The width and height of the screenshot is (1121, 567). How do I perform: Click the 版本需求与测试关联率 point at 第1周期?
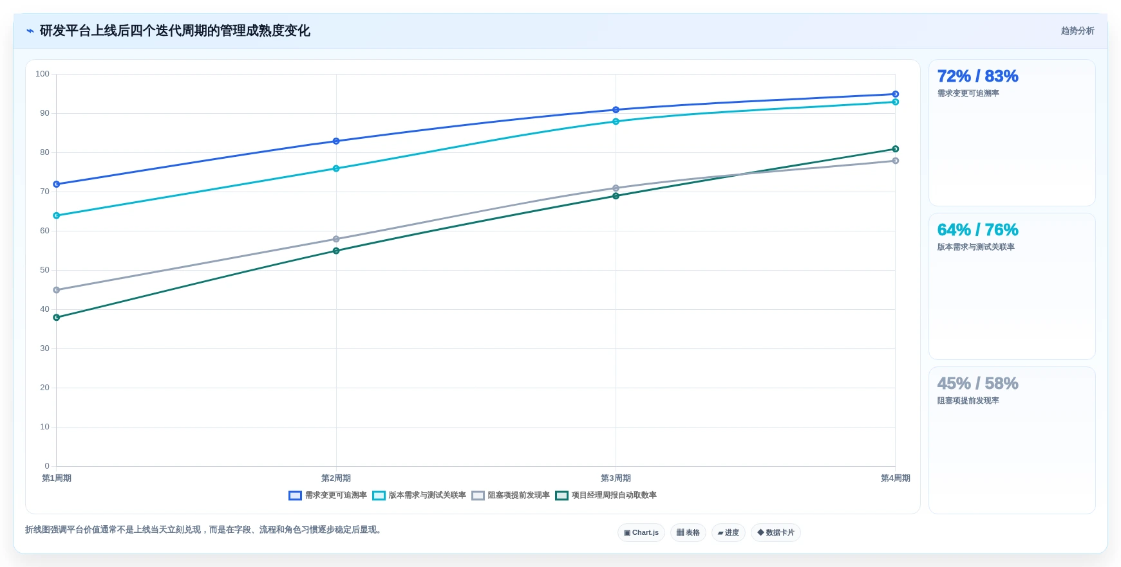tap(57, 216)
